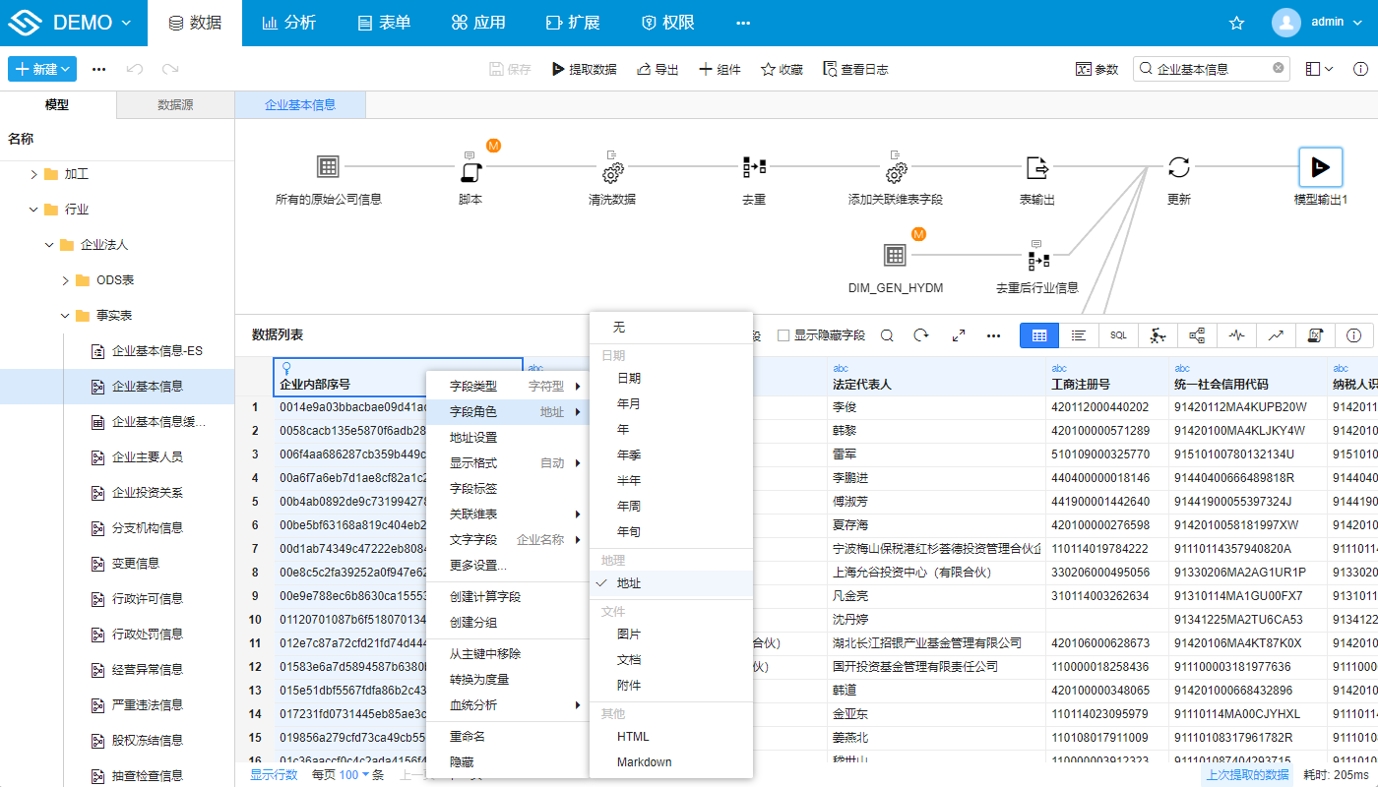
Task: Favorite page with star icon in header
Action: [1237, 23]
